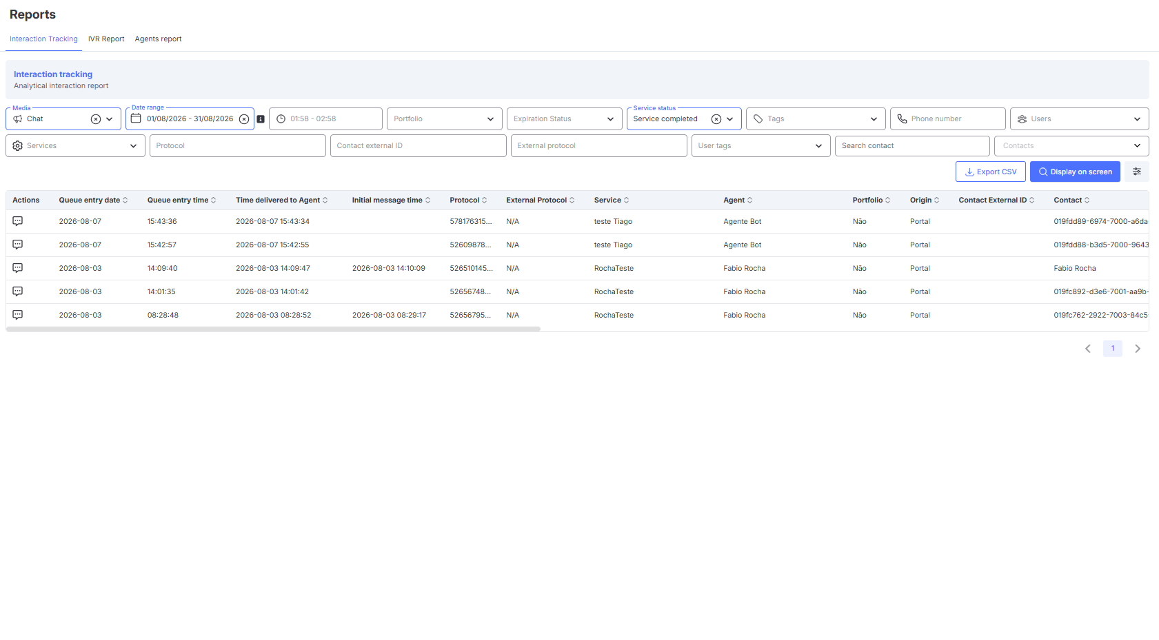Switch to IVR Report tab
Viewport: 1159px width, 640px height.
(106, 39)
